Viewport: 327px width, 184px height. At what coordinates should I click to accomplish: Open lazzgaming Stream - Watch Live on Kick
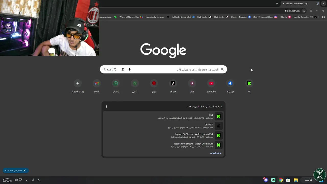163,145
